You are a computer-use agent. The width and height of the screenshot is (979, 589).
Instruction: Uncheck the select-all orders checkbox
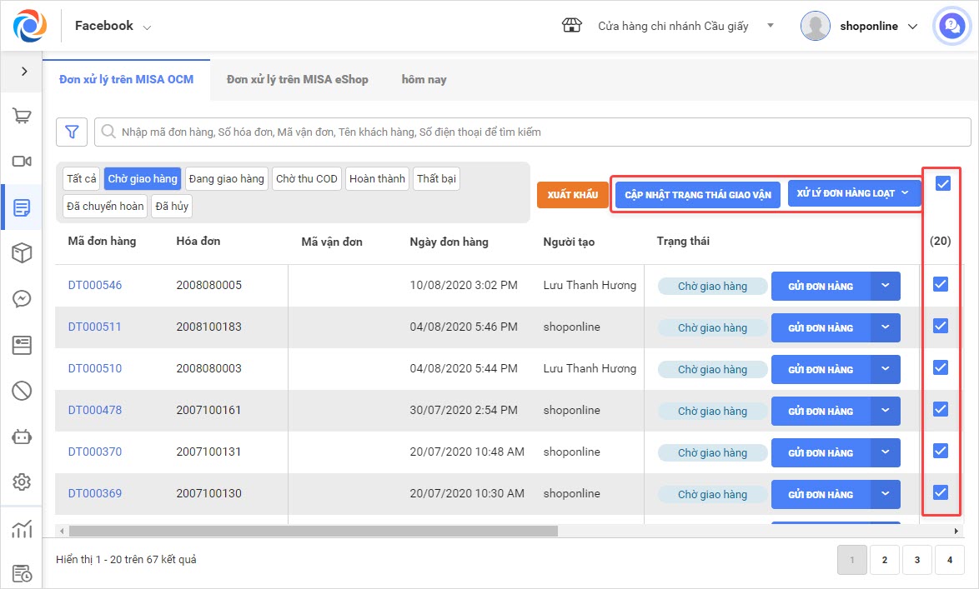pos(942,184)
